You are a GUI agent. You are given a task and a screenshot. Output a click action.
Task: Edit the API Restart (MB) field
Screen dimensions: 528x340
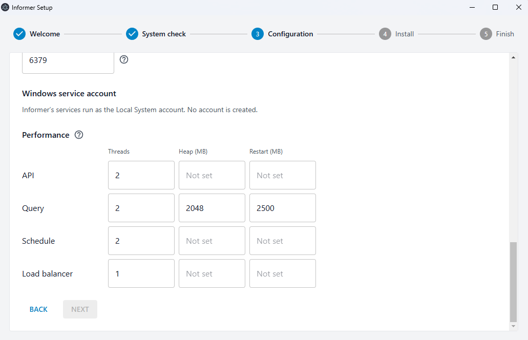click(x=283, y=175)
